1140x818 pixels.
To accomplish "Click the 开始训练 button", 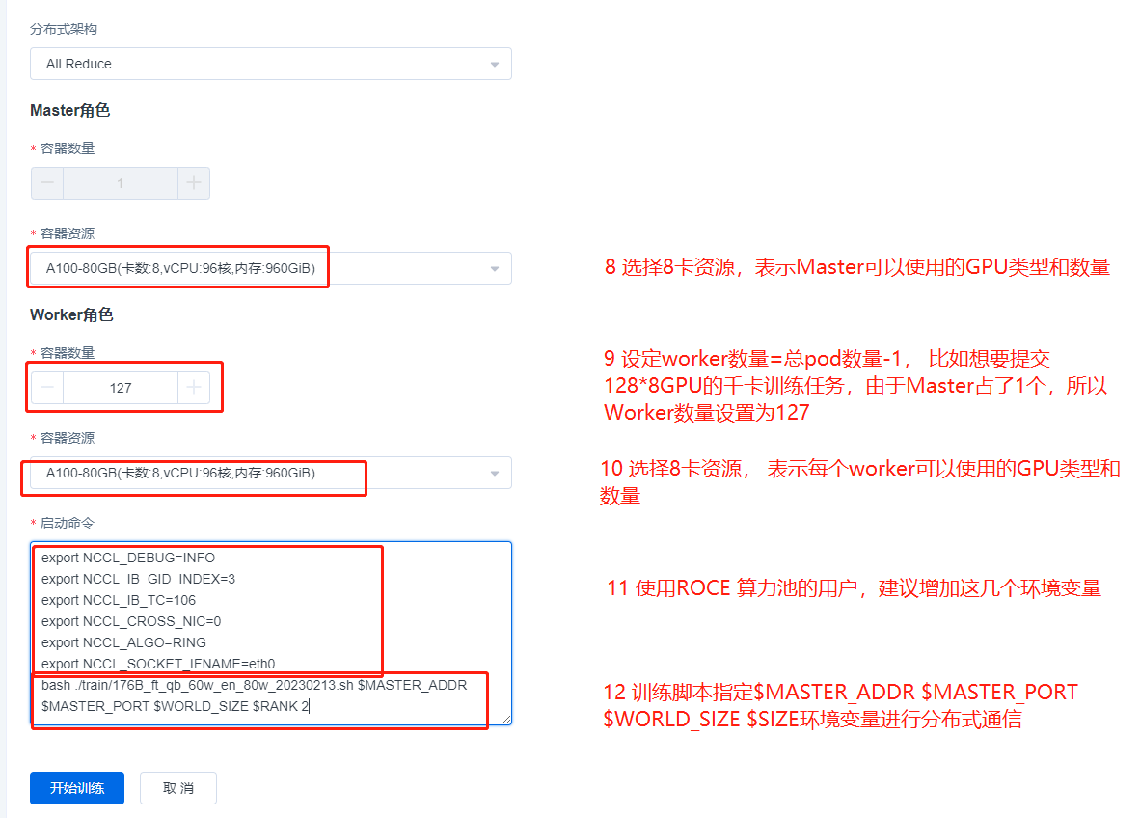I will [x=77, y=788].
